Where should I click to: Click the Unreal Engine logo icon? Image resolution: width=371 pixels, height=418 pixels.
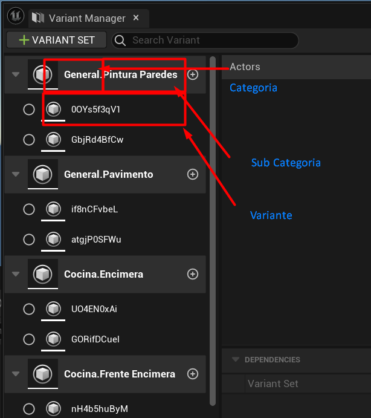(15, 18)
